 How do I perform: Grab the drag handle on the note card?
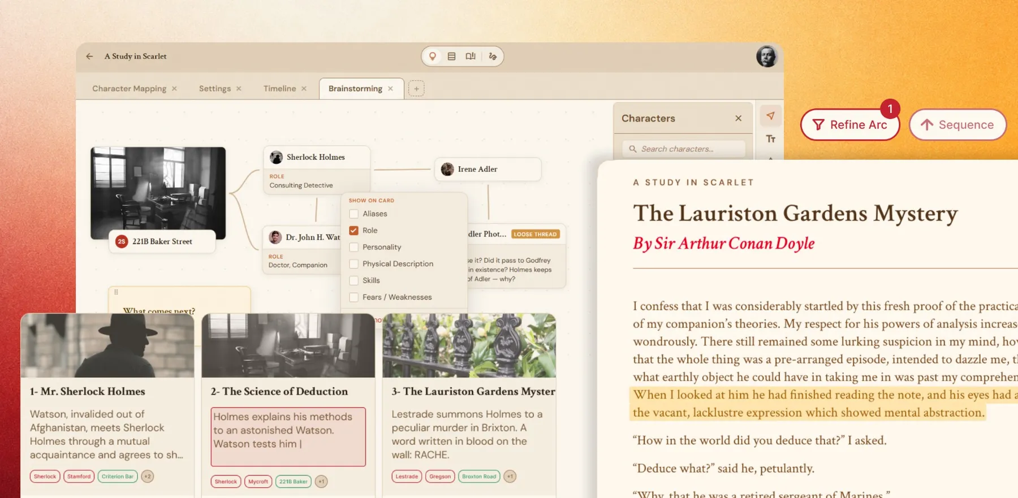[116, 292]
